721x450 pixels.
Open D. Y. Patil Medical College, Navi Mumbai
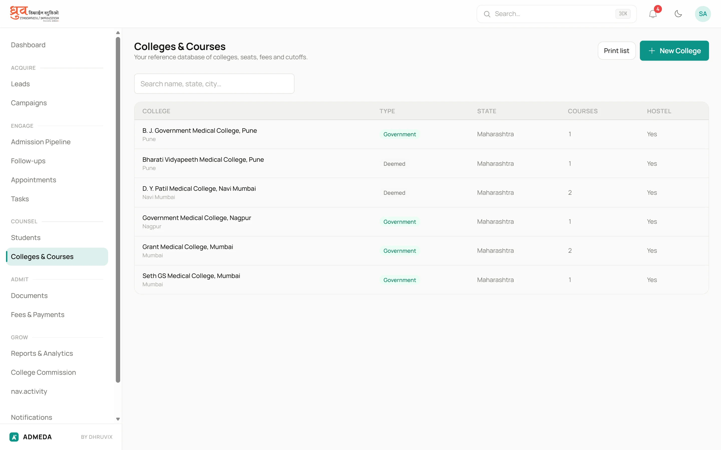coord(421,192)
